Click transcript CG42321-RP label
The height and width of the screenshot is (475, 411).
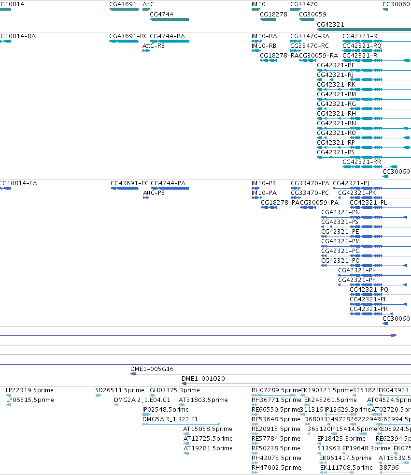pos(336,143)
